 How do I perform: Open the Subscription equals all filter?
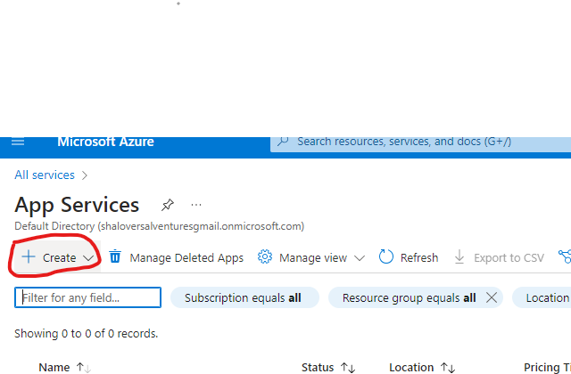tap(244, 297)
